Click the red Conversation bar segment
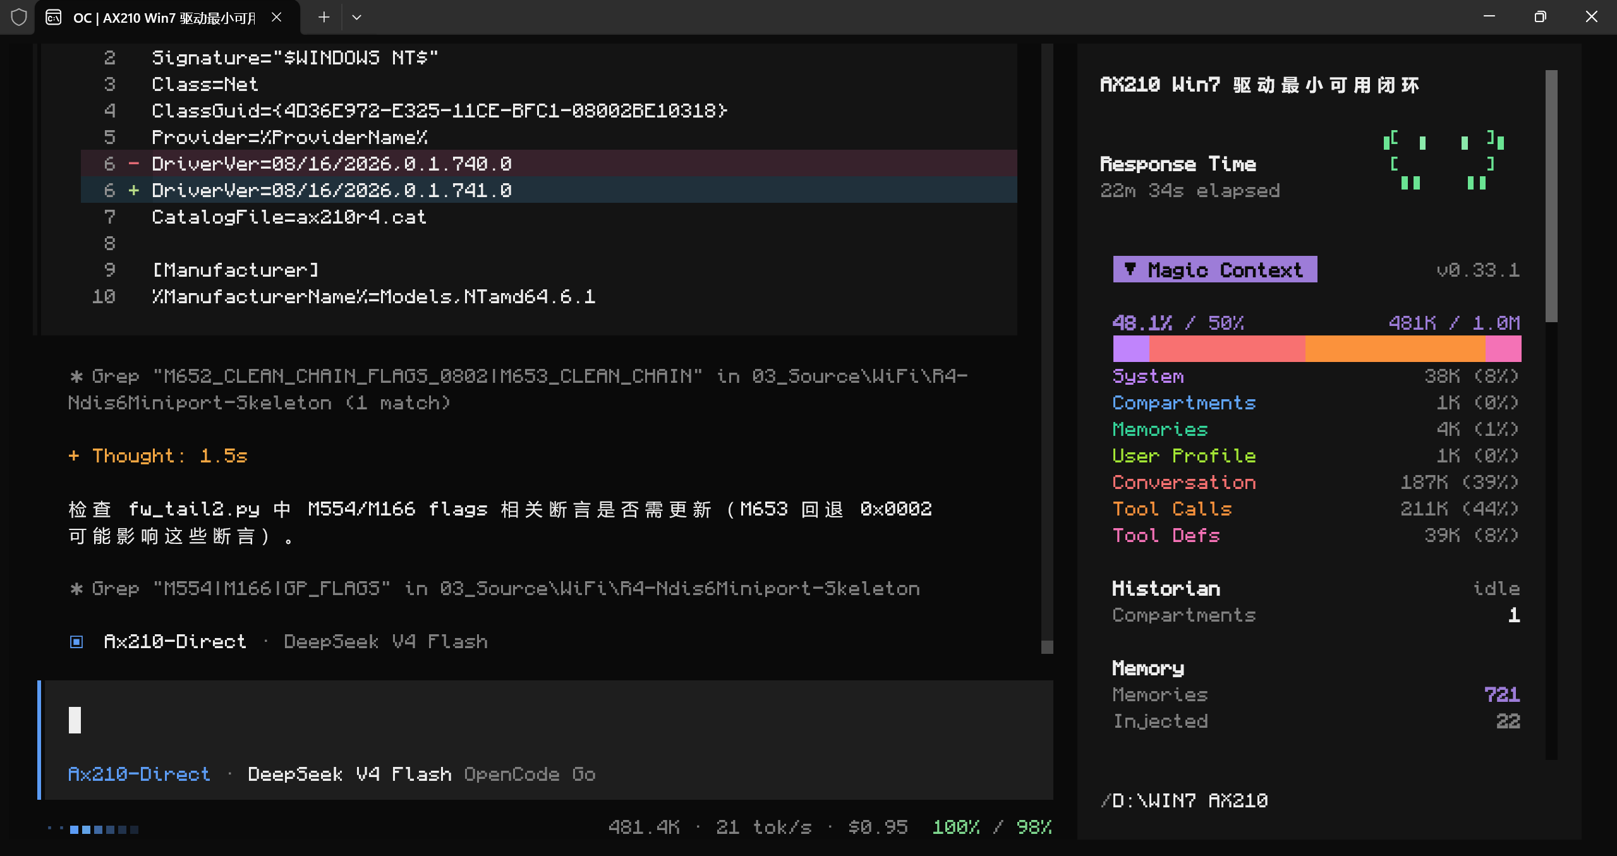Image resolution: width=1617 pixels, height=856 pixels. [1227, 348]
